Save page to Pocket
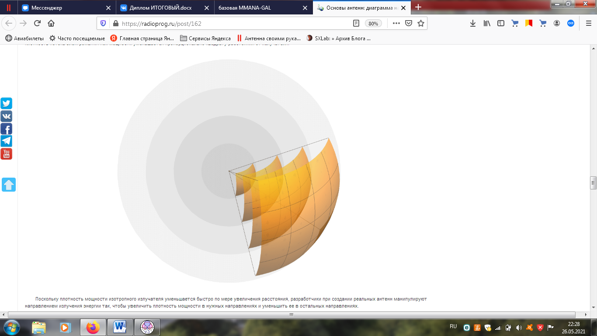This screenshot has height=336, width=597. (x=409, y=24)
